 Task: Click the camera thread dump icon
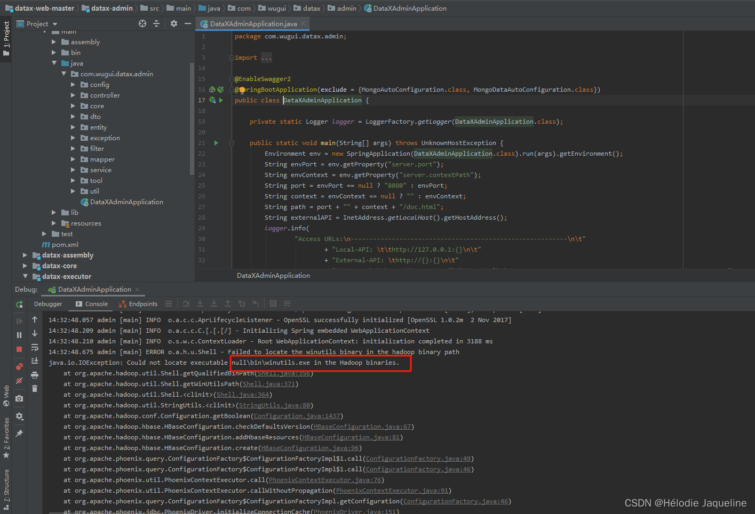click(x=19, y=398)
